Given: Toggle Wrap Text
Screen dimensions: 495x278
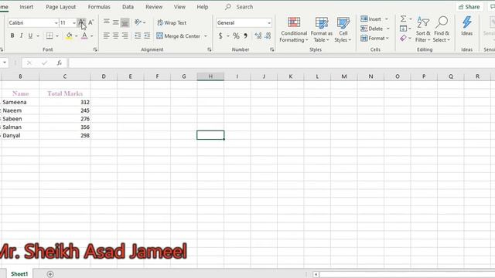Looking at the screenshot, I should [172, 22].
